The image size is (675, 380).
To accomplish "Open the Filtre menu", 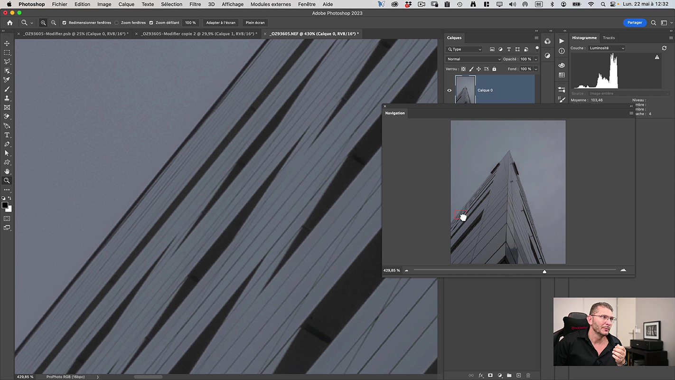I will tap(195, 4).
